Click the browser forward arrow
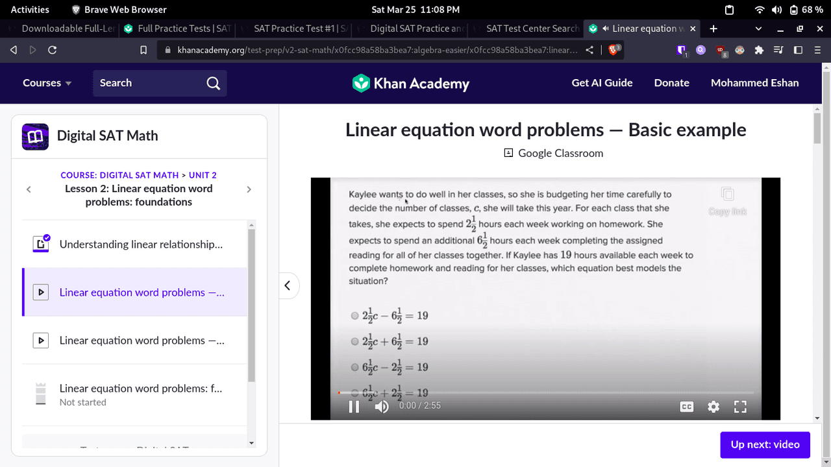 32,50
